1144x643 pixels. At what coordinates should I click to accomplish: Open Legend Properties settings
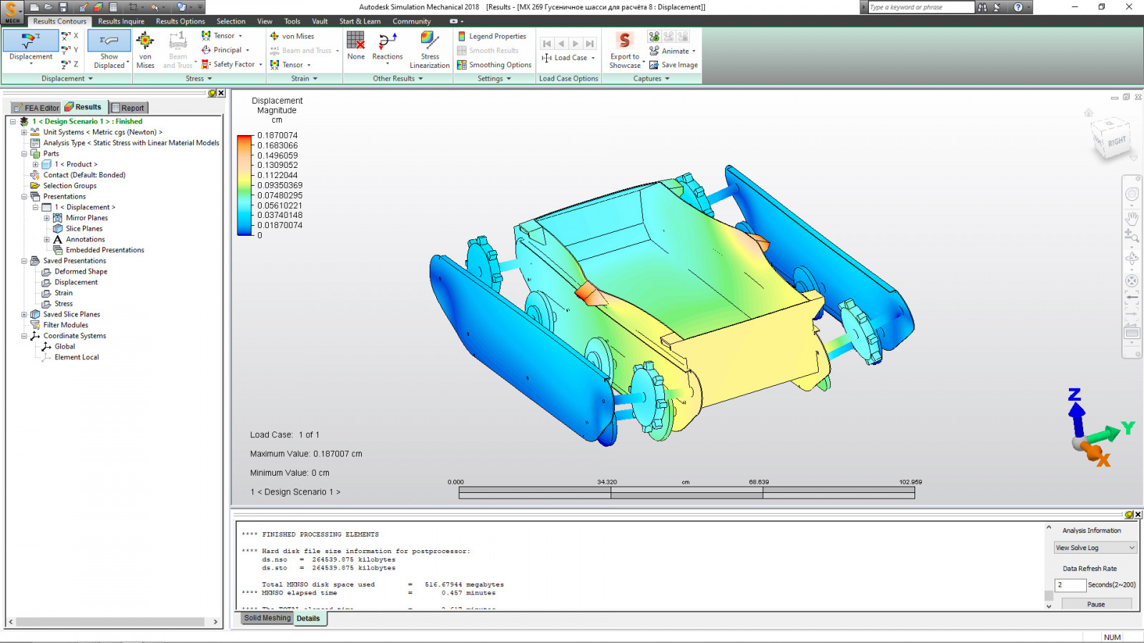click(x=492, y=36)
